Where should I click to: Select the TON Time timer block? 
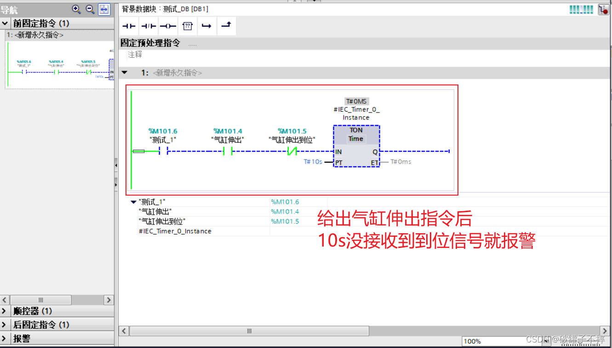tap(356, 146)
